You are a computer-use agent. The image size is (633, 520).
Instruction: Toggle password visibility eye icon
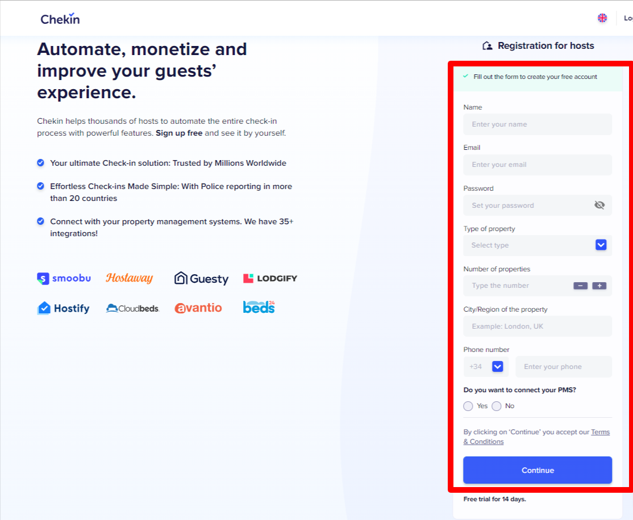[x=599, y=205]
